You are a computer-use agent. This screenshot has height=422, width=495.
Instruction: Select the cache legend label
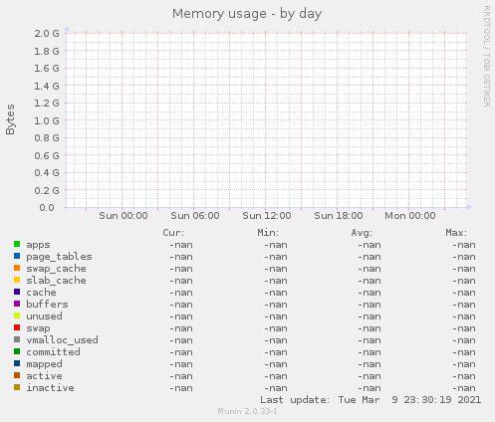[x=41, y=293]
